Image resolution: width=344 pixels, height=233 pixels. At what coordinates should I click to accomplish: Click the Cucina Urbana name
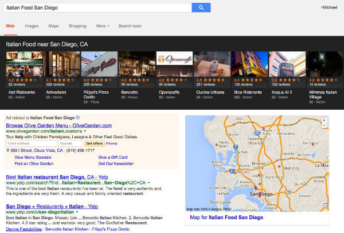click(x=210, y=93)
